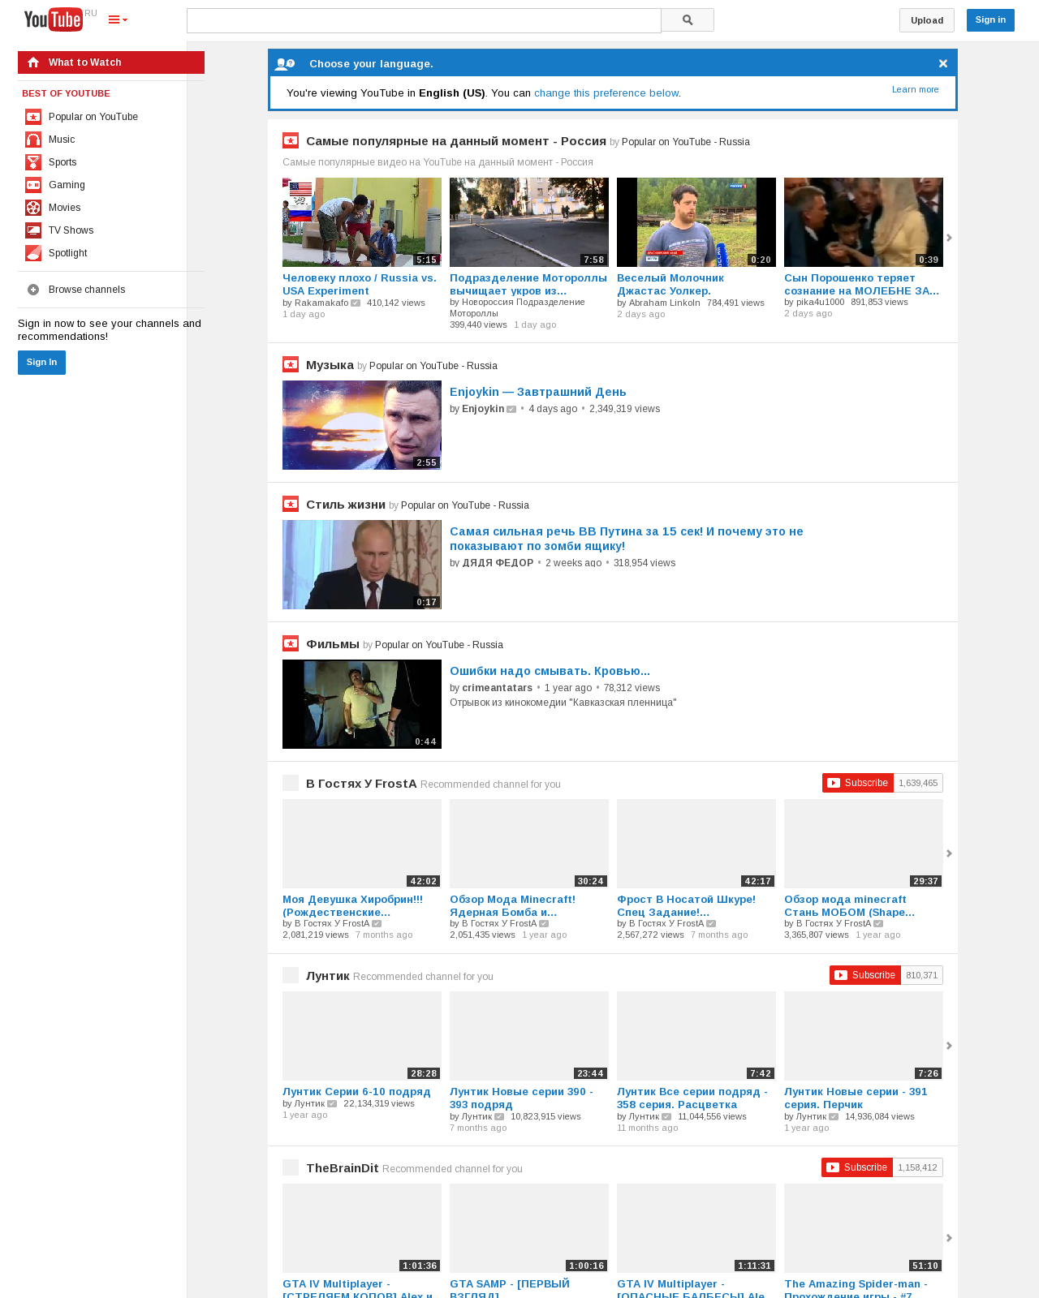The width and height of the screenshot is (1039, 1298).
Task: Open Человеку плохо video thumbnail
Action: click(x=362, y=222)
